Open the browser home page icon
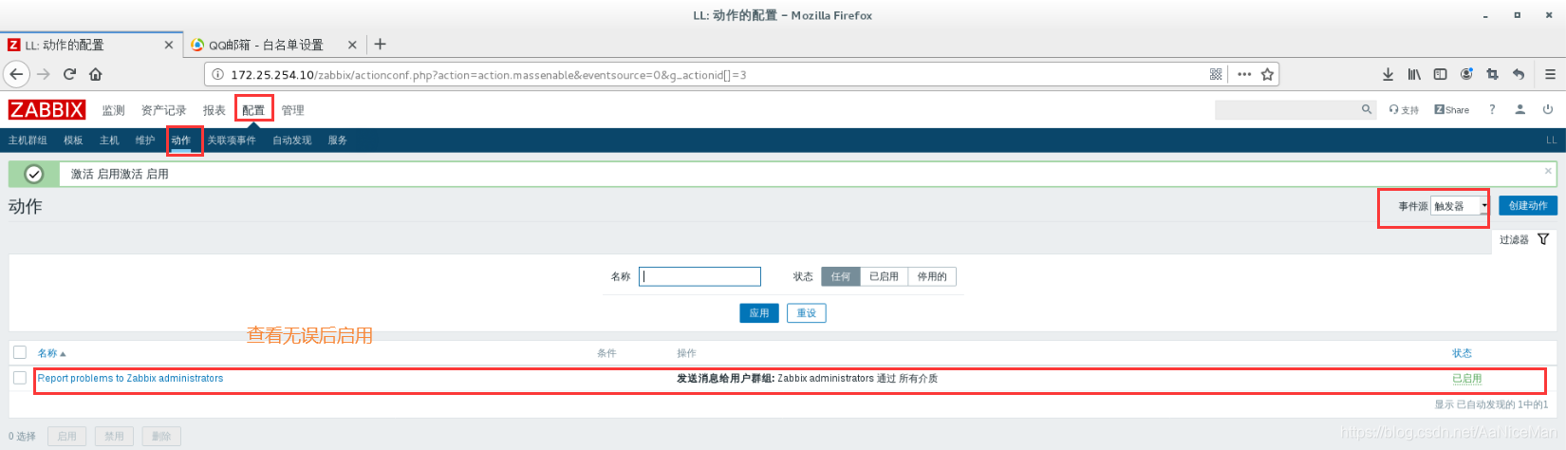 [x=96, y=74]
